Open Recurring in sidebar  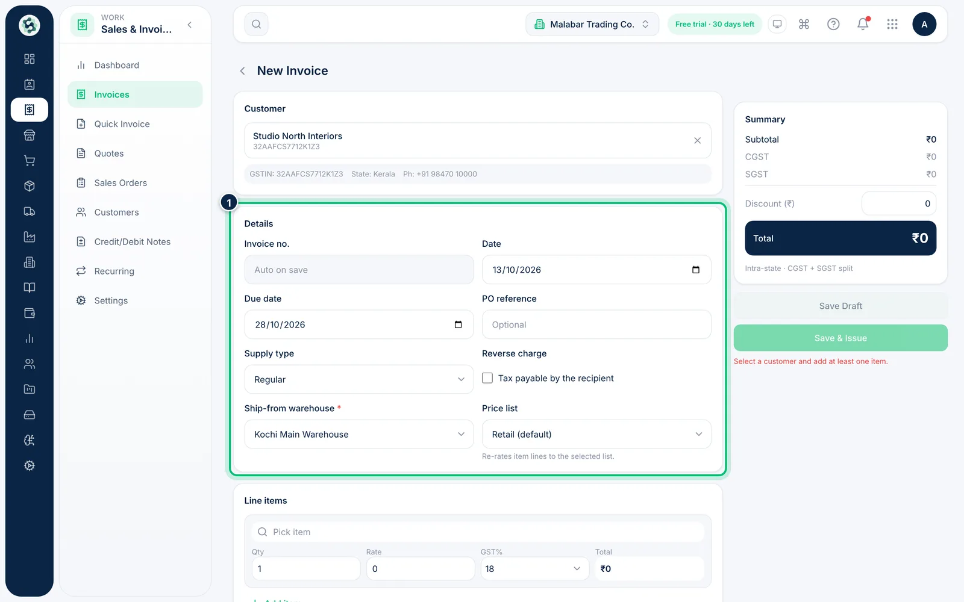point(135,271)
